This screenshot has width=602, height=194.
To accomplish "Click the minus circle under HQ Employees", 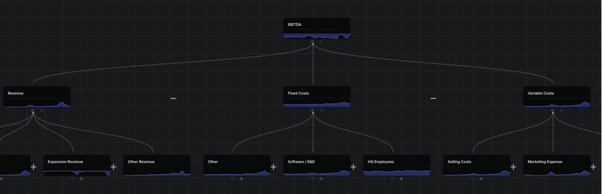I will pyautogui.click(x=392, y=179).
